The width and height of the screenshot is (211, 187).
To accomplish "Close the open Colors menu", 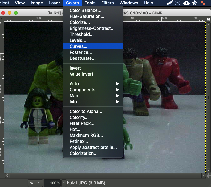I will click(x=72, y=3).
